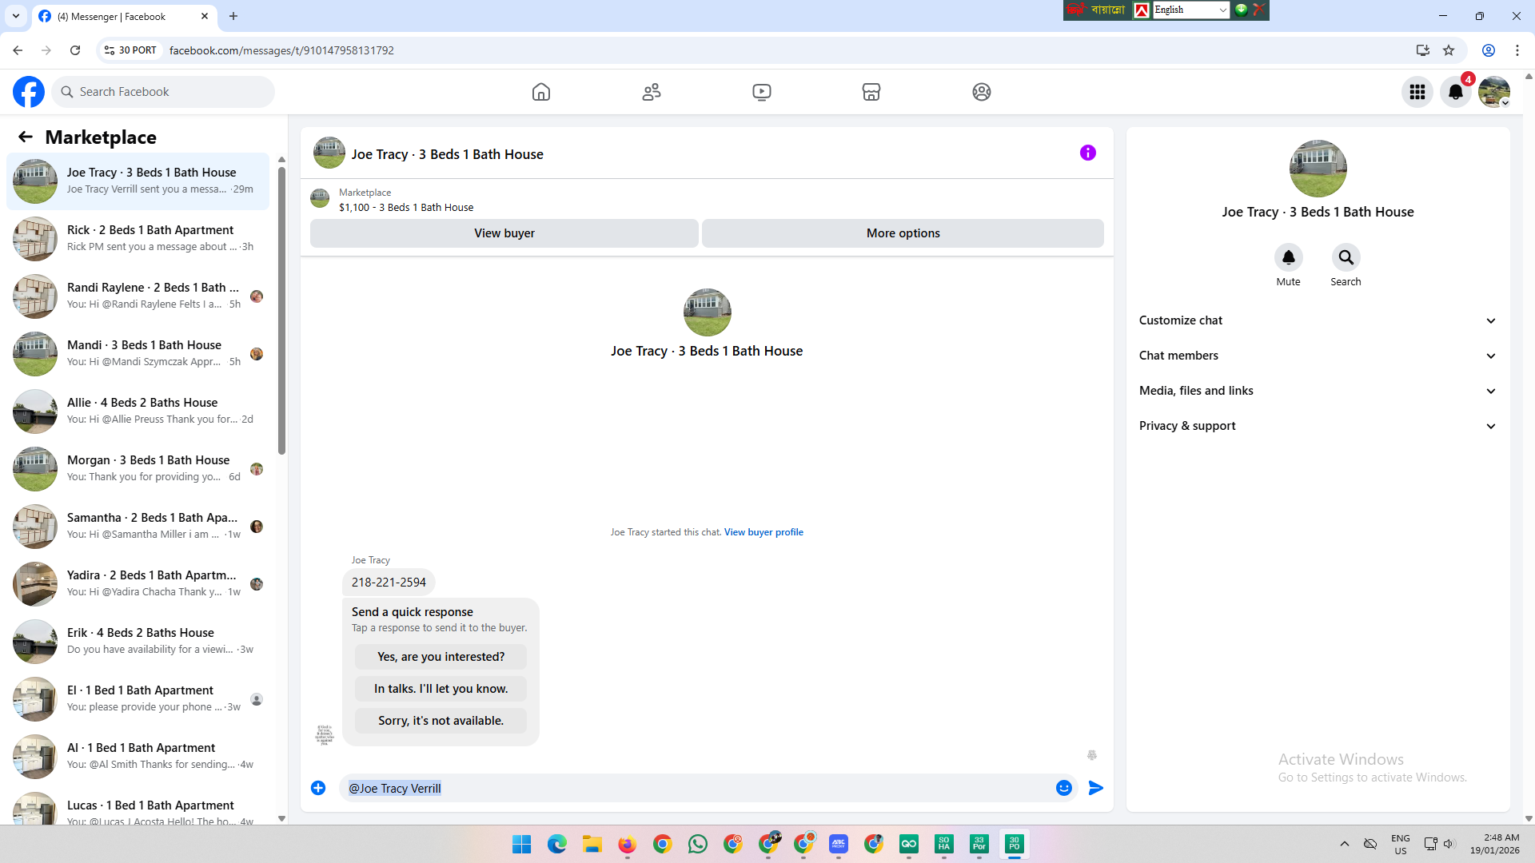Open conversation information purple icon
The width and height of the screenshot is (1535, 863).
click(1088, 153)
